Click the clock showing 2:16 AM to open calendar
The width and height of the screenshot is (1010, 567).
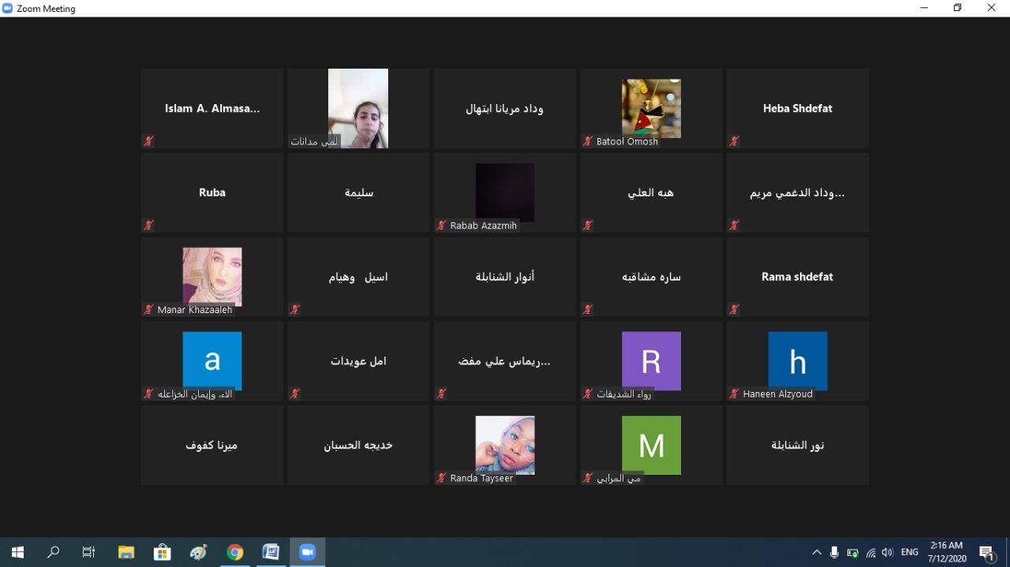pyautogui.click(x=945, y=550)
